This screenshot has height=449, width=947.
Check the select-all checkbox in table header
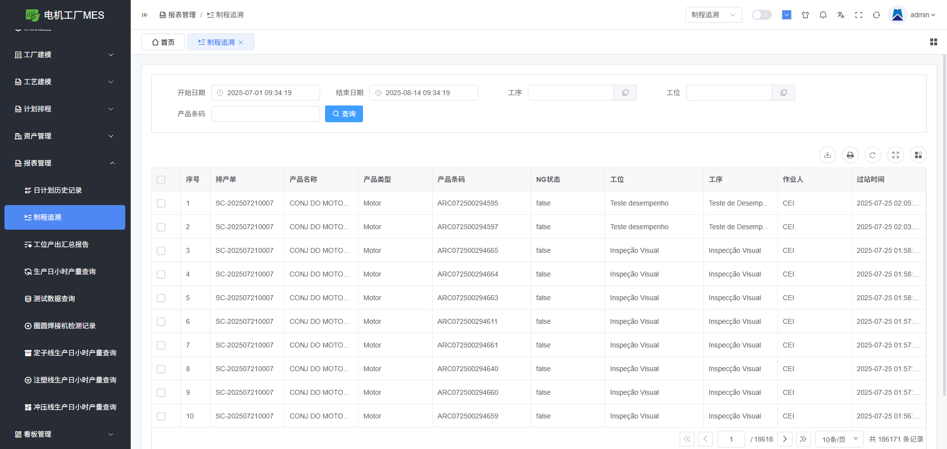click(x=161, y=180)
